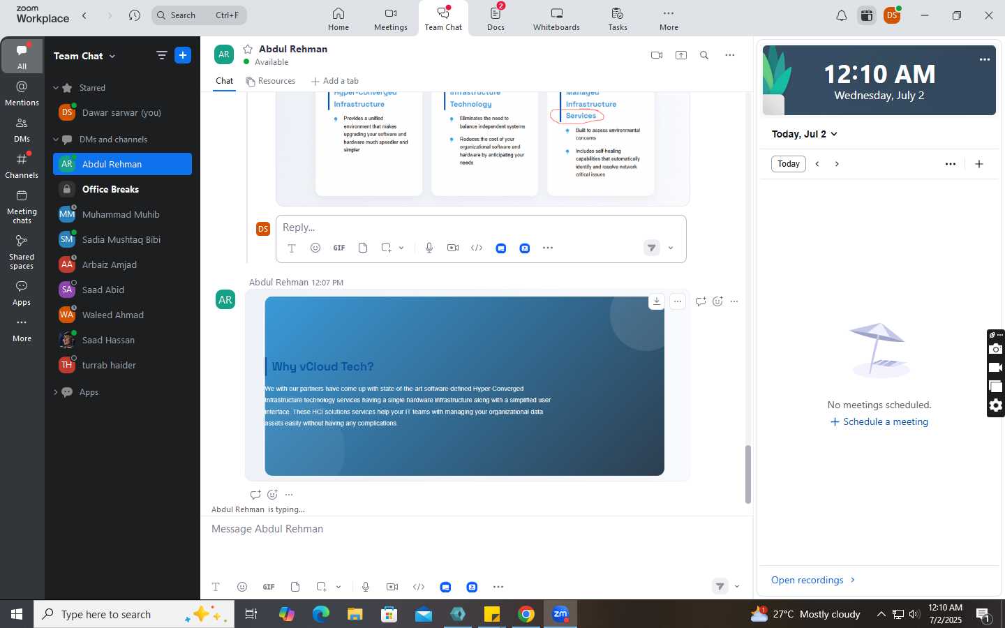Click the Search box at top
This screenshot has height=628, width=1005.
click(x=199, y=15)
